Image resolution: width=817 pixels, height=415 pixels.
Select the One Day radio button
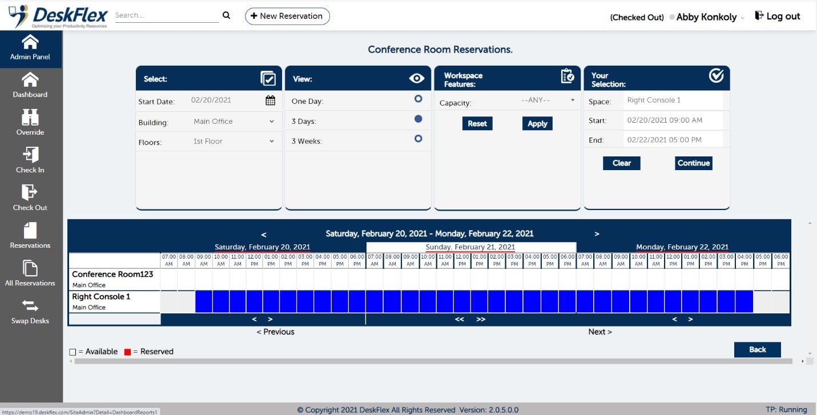click(418, 98)
